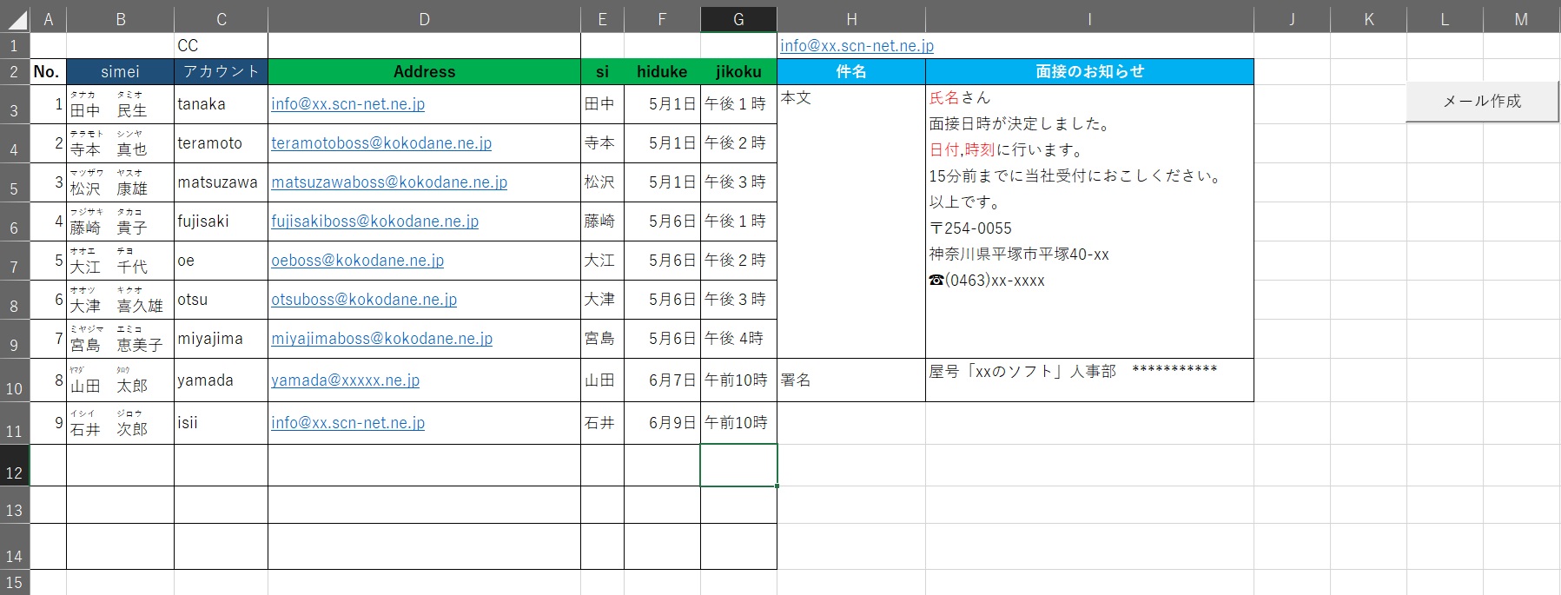1561x595 pixels.
Task: Click the signature cell with 人事部
Action: point(1089,380)
